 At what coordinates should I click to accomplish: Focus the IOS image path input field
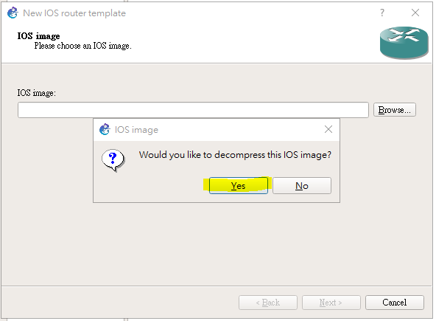[193, 110]
